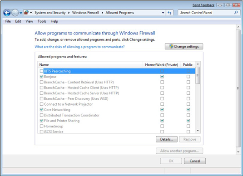The image size is (243, 176).
Task: Uncheck the Bonjour name checkbox
Action: point(41,77)
